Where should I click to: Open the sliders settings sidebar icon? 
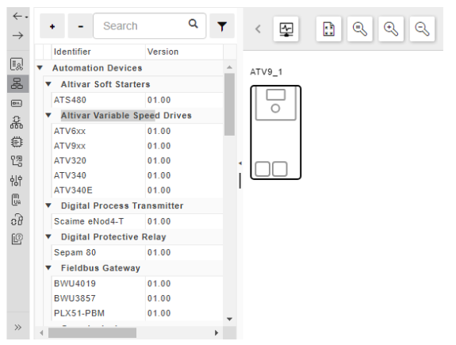point(17,181)
